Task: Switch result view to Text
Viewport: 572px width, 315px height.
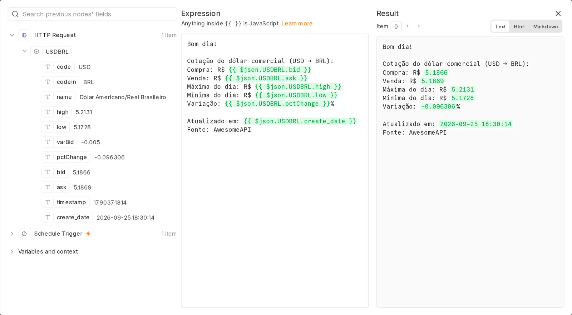Action: pyautogui.click(x=500, y=26)
